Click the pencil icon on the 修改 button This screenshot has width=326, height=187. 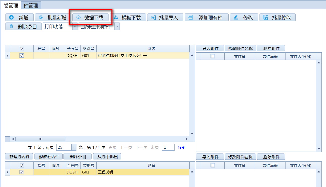click(x=236, y=17)
